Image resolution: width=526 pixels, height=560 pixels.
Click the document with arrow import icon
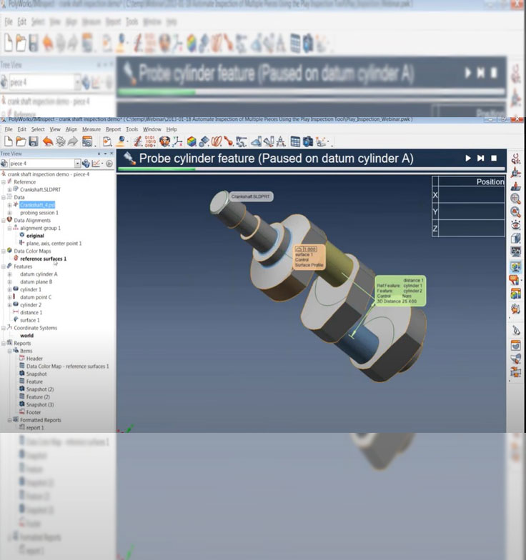point(107,141)
